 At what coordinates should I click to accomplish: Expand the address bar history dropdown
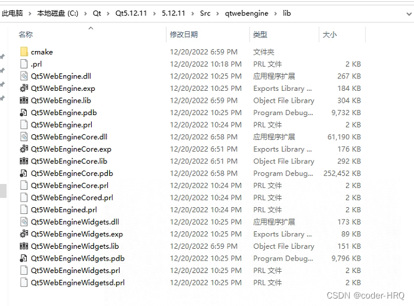[409, 14]
